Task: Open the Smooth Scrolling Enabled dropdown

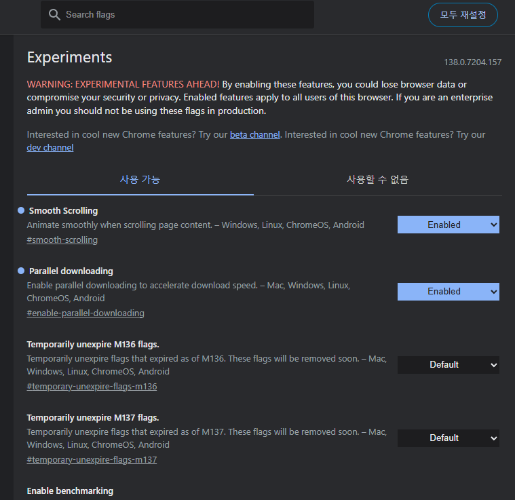Action: pos(449,225)
